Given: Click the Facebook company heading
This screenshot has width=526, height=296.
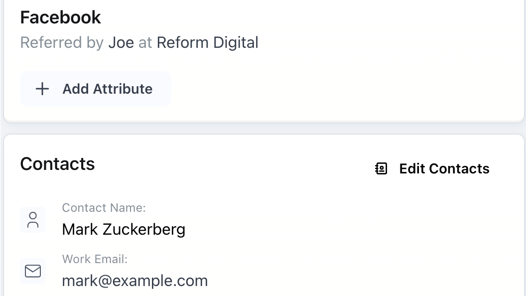Looking at the screenshot, I should [x=60, y=17].
